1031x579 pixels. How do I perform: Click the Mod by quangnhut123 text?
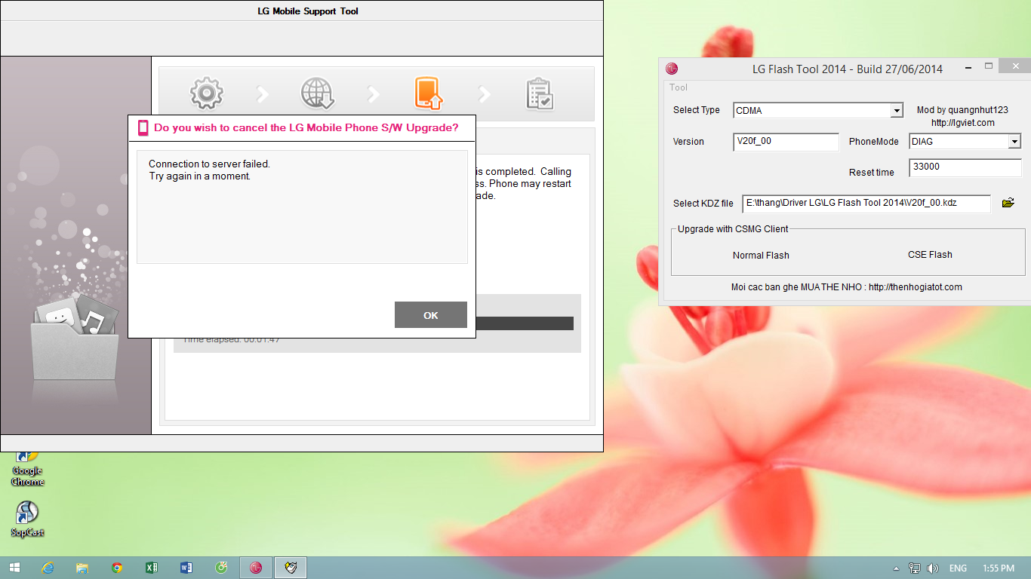point(962,110)
